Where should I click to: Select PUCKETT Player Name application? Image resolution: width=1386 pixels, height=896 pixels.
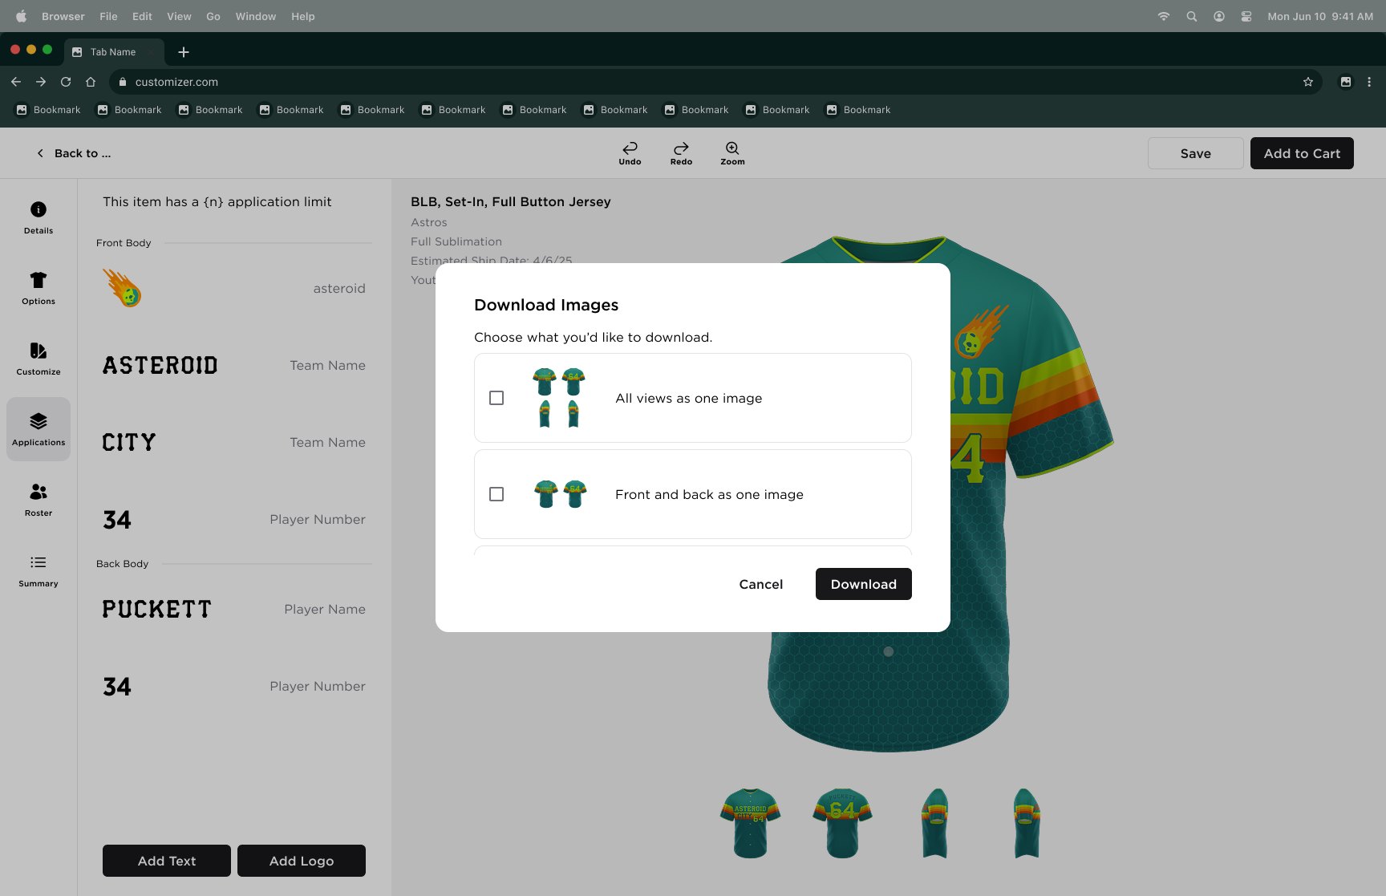tap(233, 609)
